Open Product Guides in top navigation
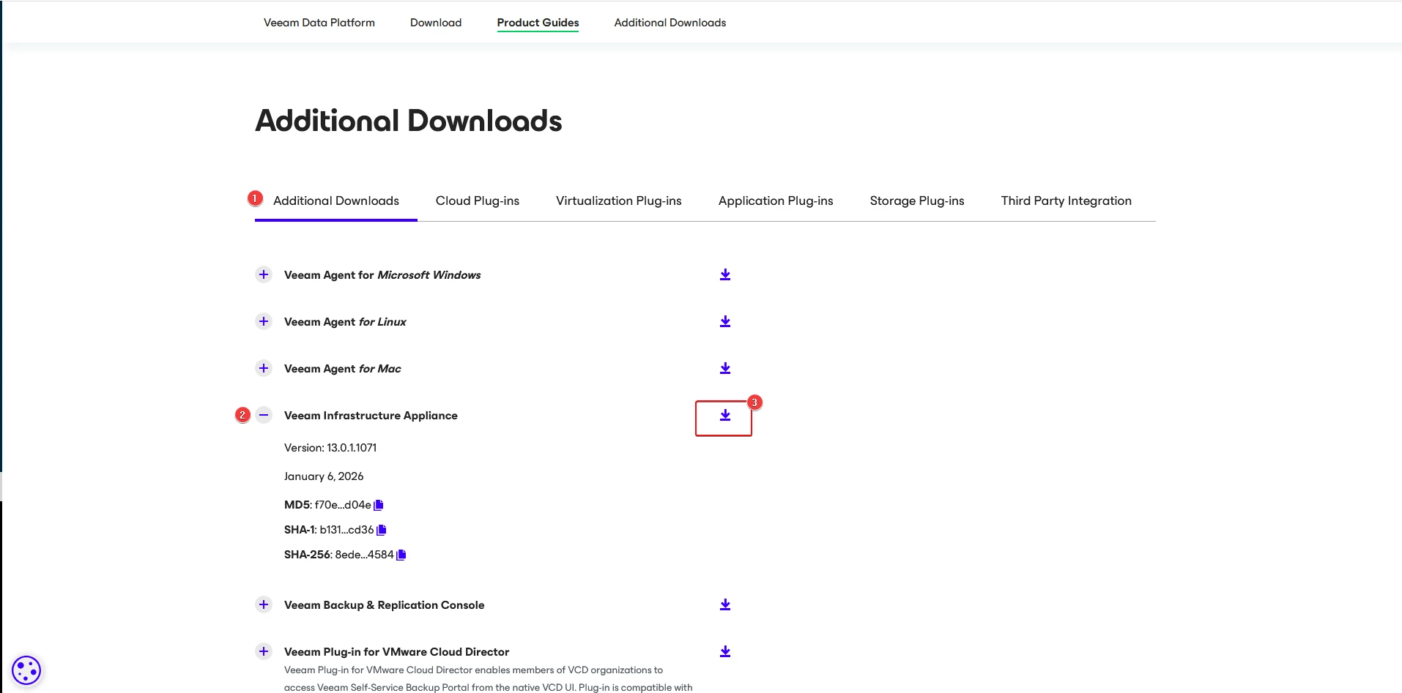The width and height of the screenshot is (1402, 693). point(538,23)
